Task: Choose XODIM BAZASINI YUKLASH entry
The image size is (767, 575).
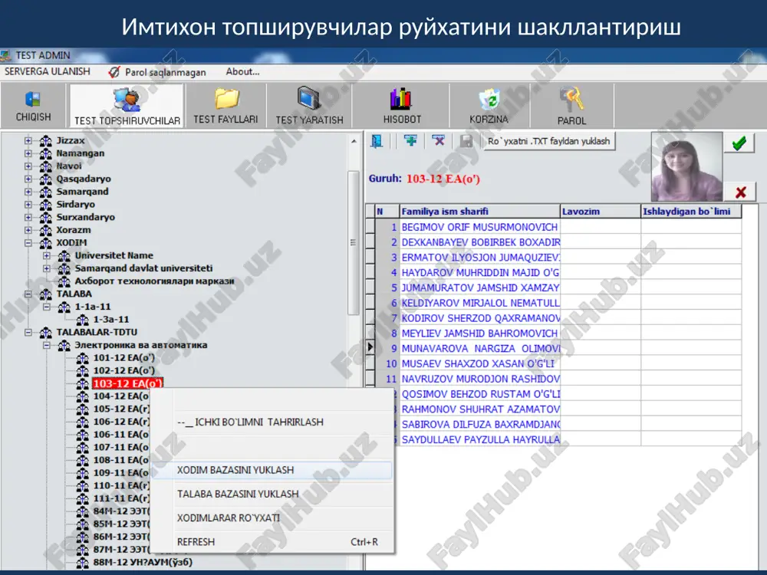Action: 272,470
